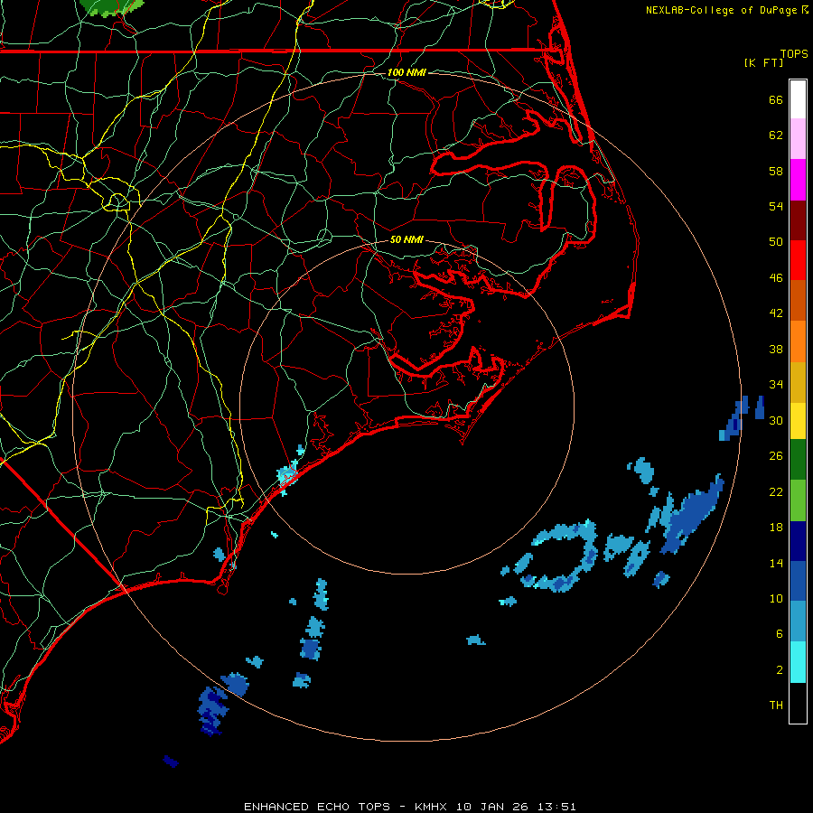813x813 pixels.
Task: Click the bright red legend color band
Action: pyautogui.click(x=798, y=260)
